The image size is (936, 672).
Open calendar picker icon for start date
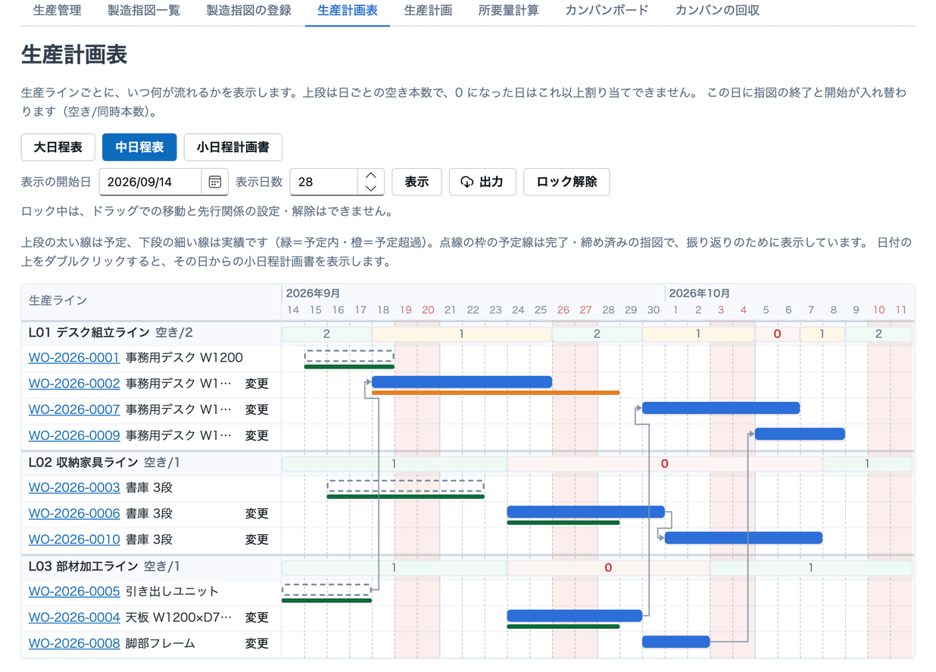click(214, 182)
